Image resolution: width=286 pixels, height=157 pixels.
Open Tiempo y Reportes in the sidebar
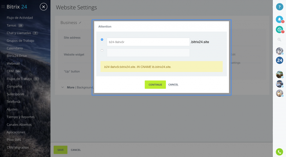point(21,117)
